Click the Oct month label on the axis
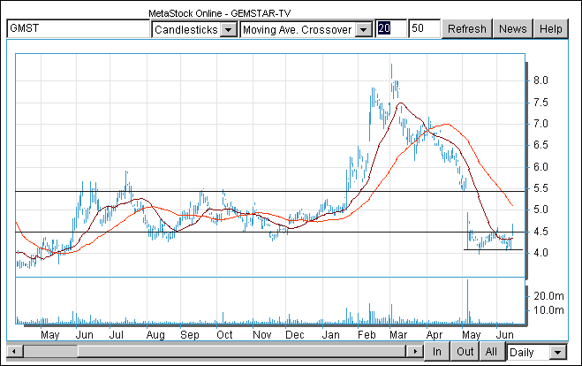This screenshot has width=582, height=366. click(224, 335)
